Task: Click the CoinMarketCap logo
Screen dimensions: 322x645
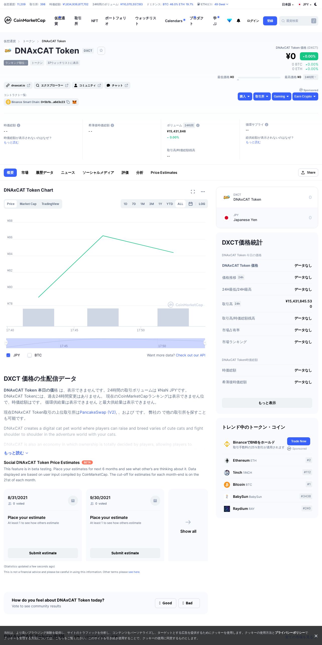Action: click(25, 20)
